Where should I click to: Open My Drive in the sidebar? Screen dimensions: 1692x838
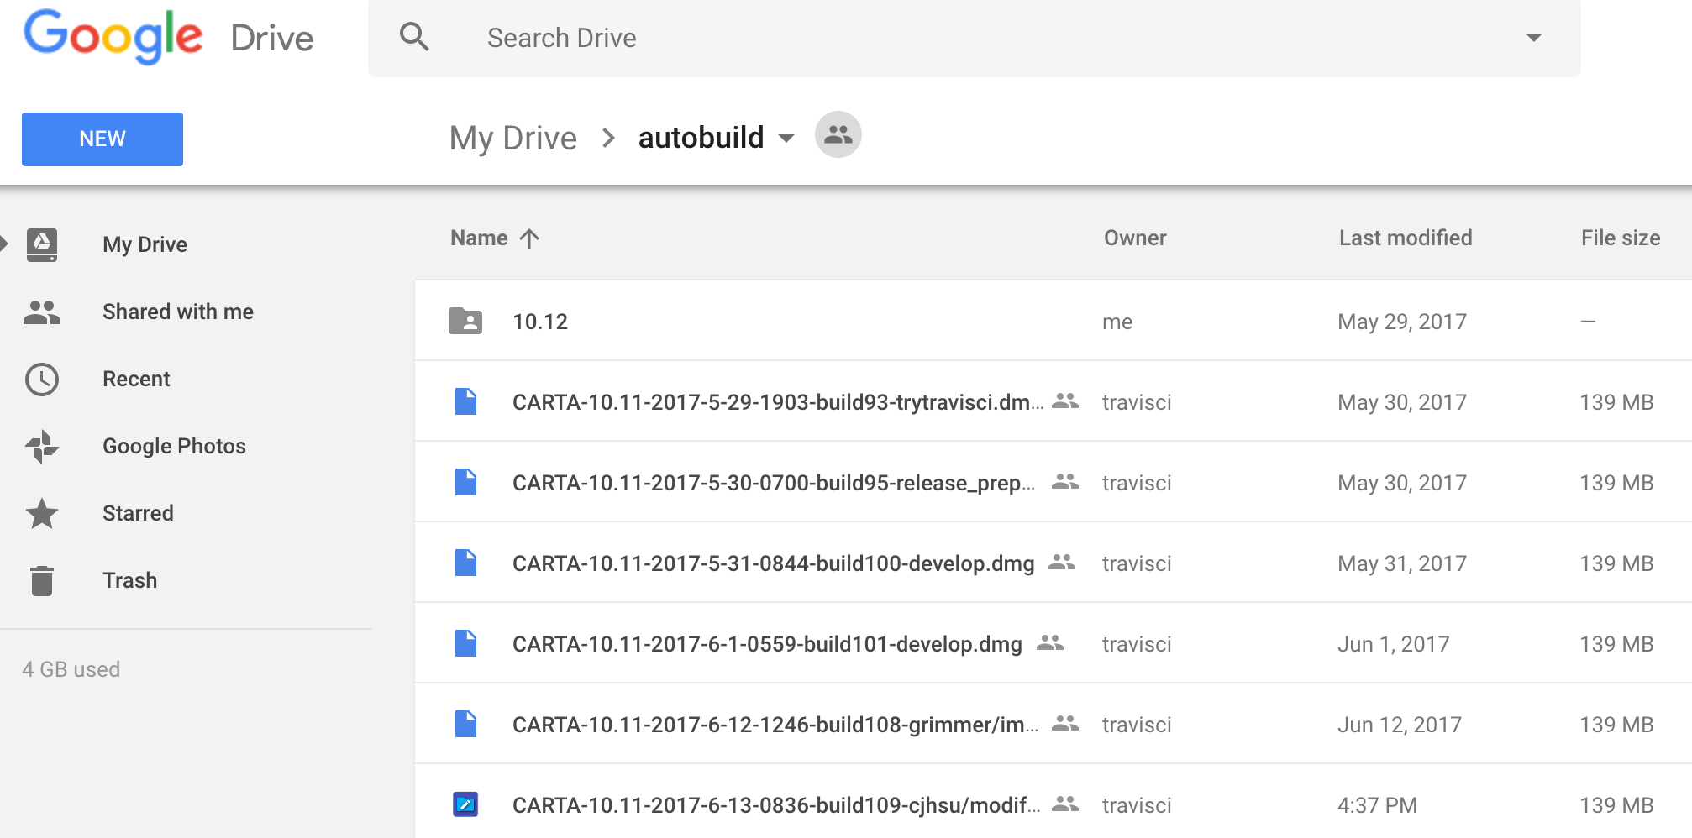point(145,244)
